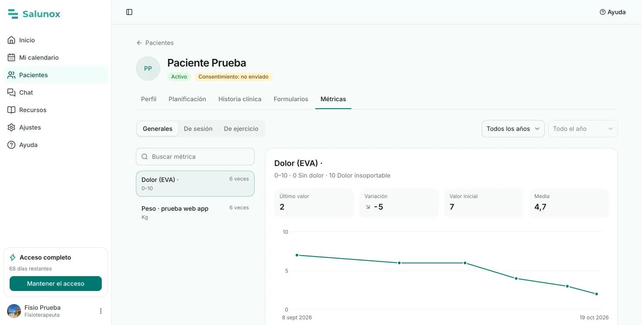The image size is (642, 325).
Task: Select the Peso · prueba web app metric
Action: click(x=195, y=212)
